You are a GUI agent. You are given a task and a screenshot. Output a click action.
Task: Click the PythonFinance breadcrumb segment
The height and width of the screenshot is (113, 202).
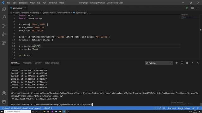(x=49, y=13)
